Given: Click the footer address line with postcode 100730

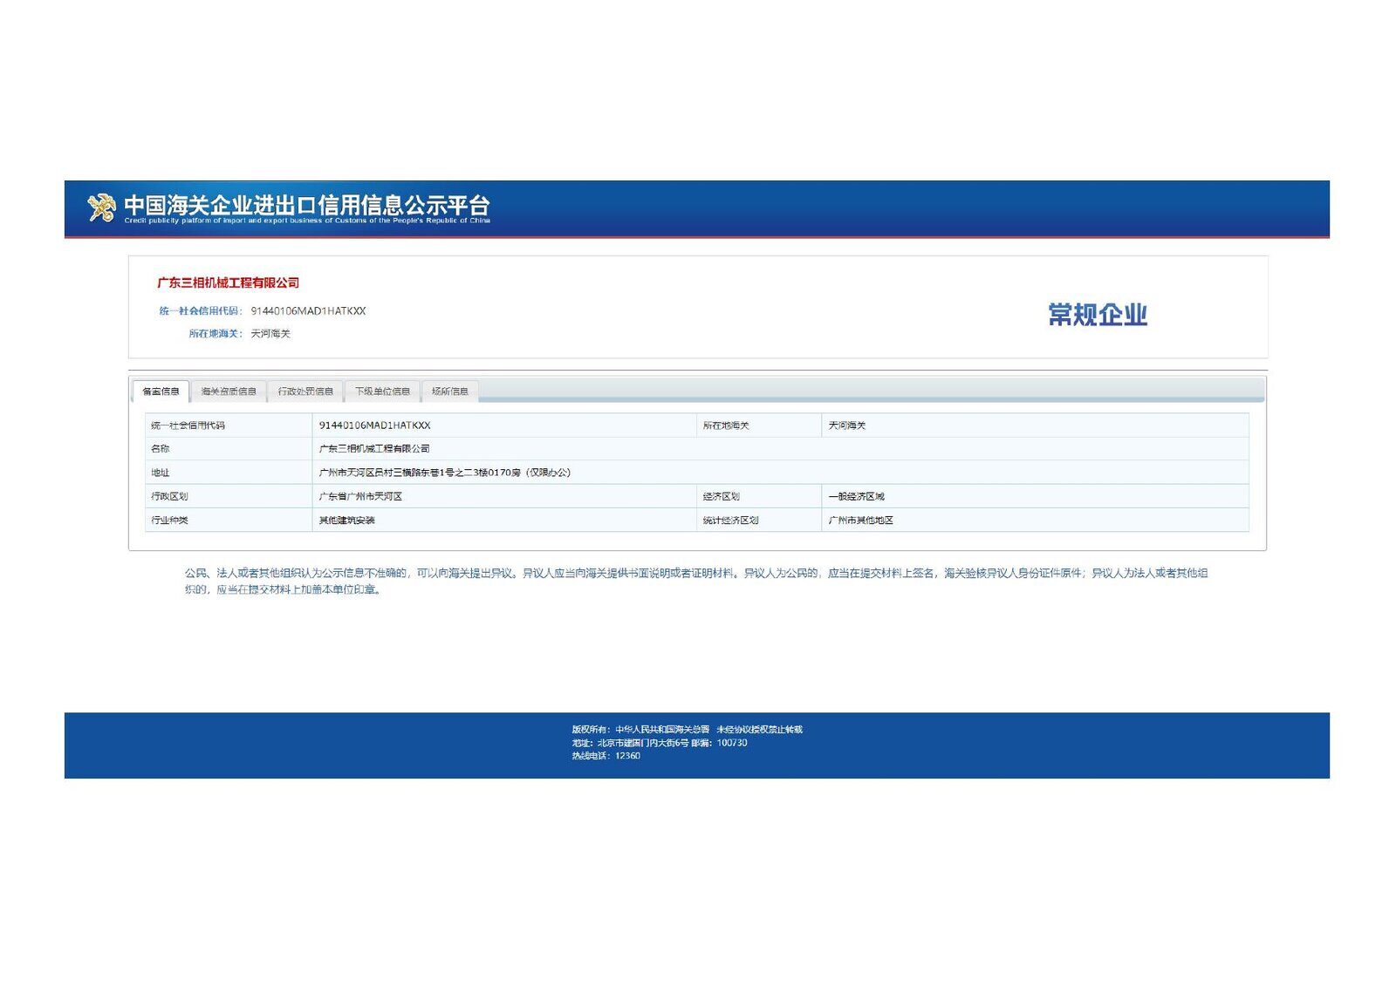Looking at the screenshot, I should [x=660, y=743].
